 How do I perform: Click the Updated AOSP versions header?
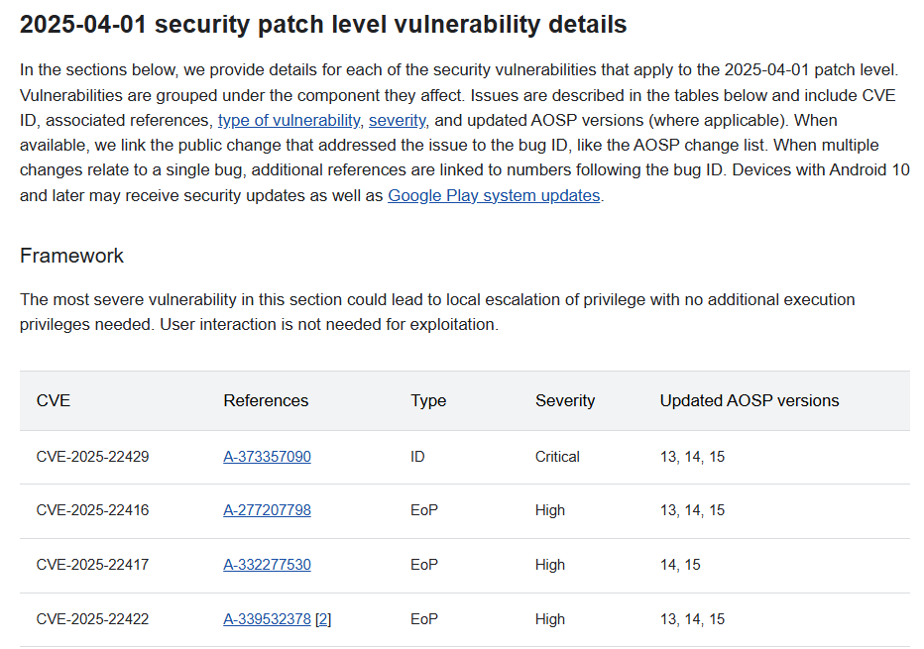[750, 401]
